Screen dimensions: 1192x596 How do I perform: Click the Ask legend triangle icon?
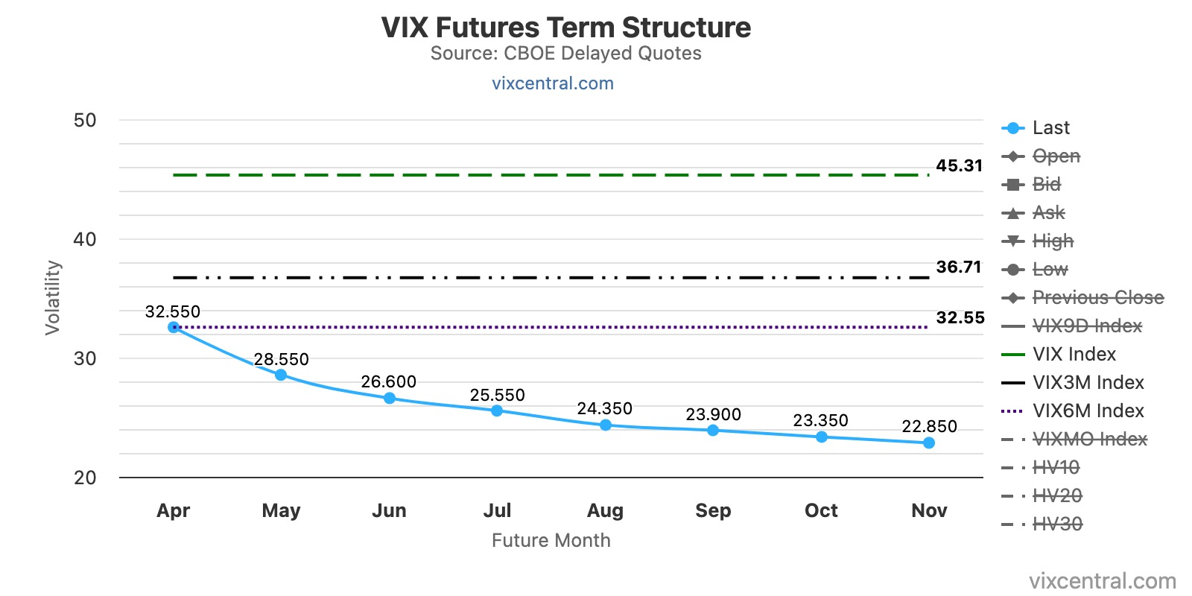point(1013,213)
